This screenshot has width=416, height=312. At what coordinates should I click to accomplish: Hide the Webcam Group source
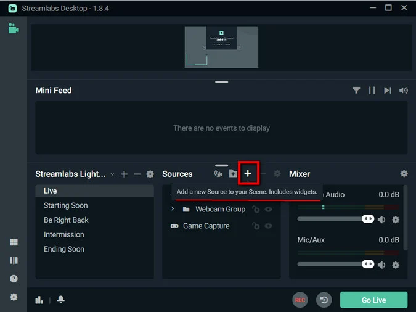pos(269,210)
